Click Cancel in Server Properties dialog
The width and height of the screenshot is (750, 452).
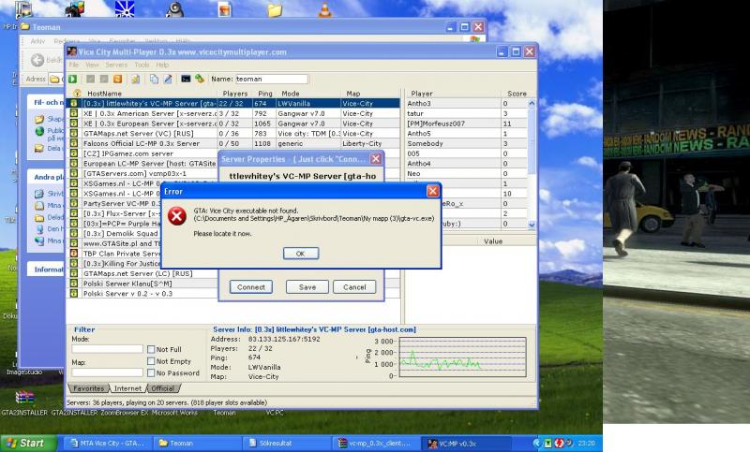pos(354,287)
